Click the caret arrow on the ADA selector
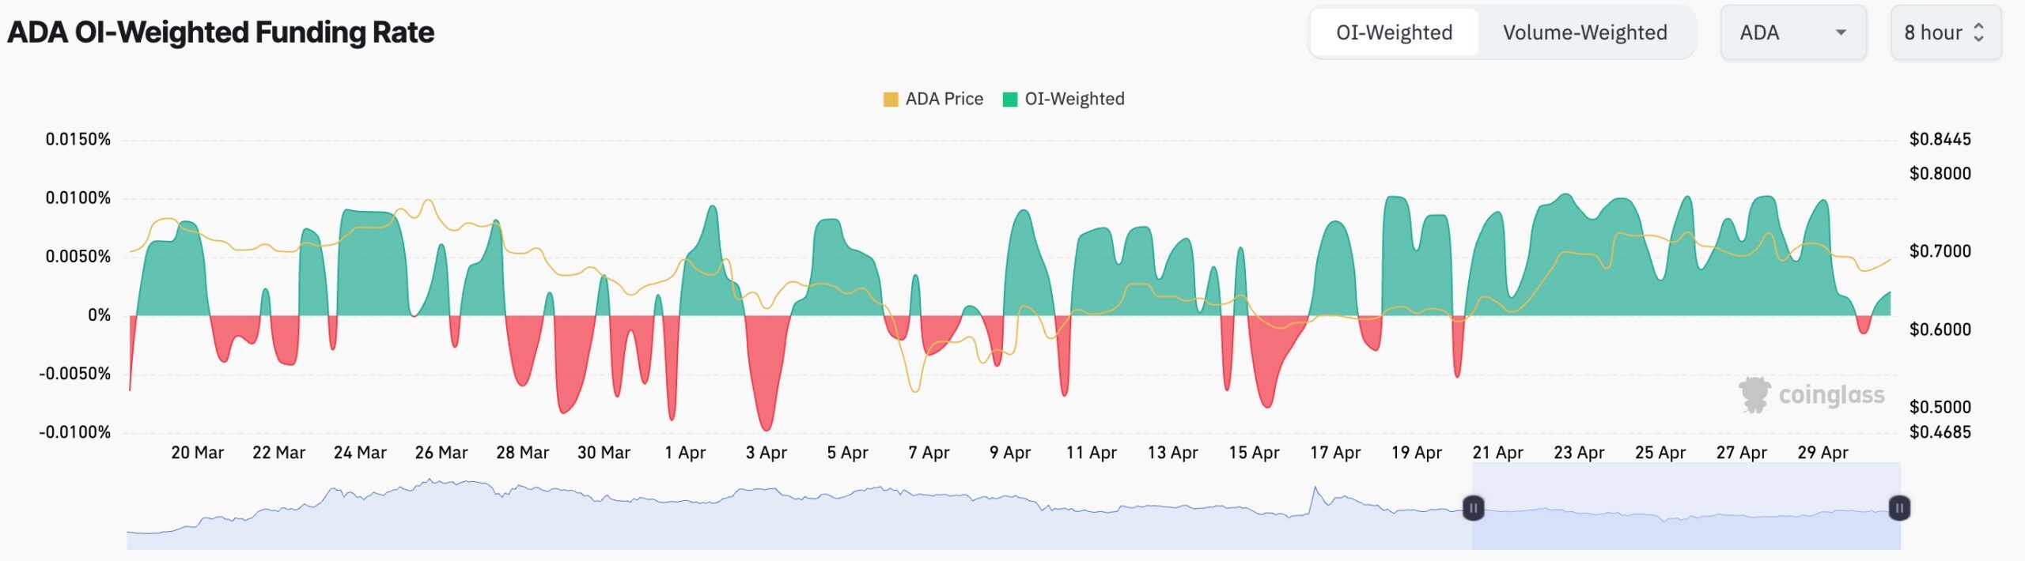2025x561 pixels. 1841,32
